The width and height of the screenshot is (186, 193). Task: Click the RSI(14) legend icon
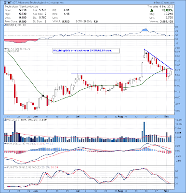[5, 25]
